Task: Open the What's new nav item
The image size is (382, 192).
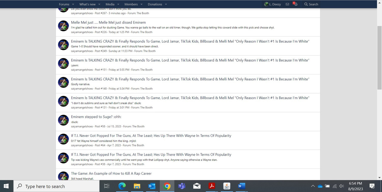Action: tap(87, 4)
